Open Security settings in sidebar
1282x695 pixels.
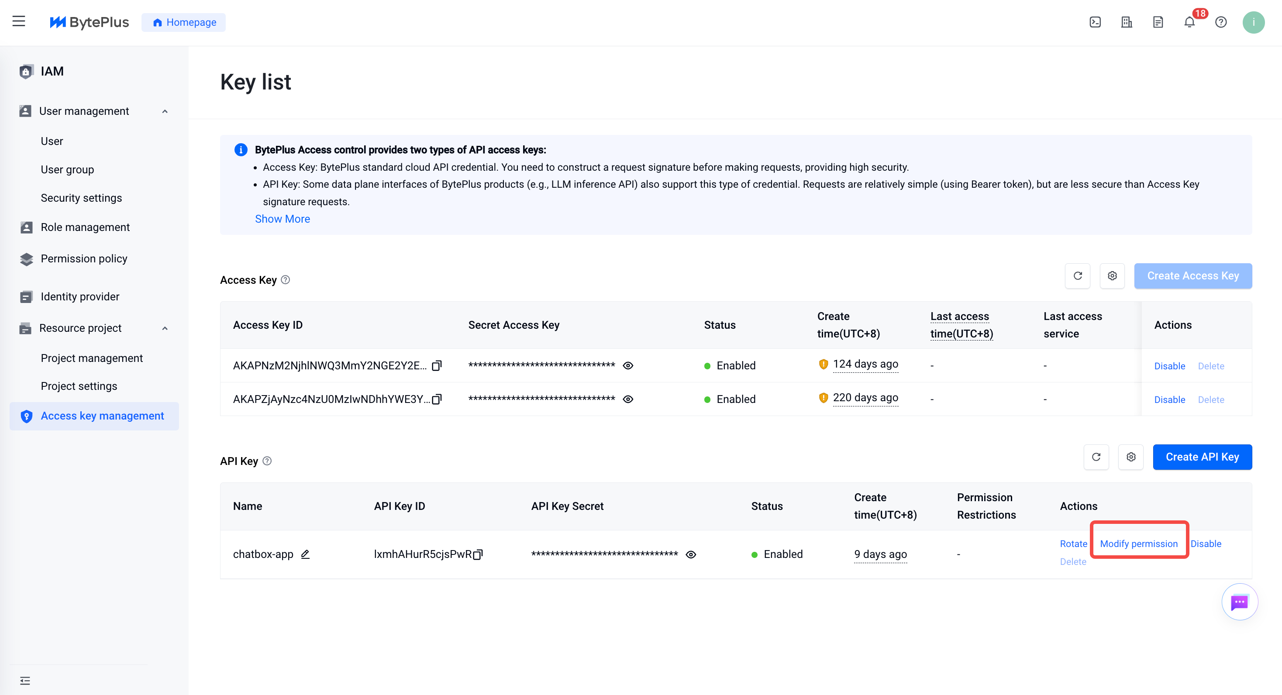coord(81,198)
